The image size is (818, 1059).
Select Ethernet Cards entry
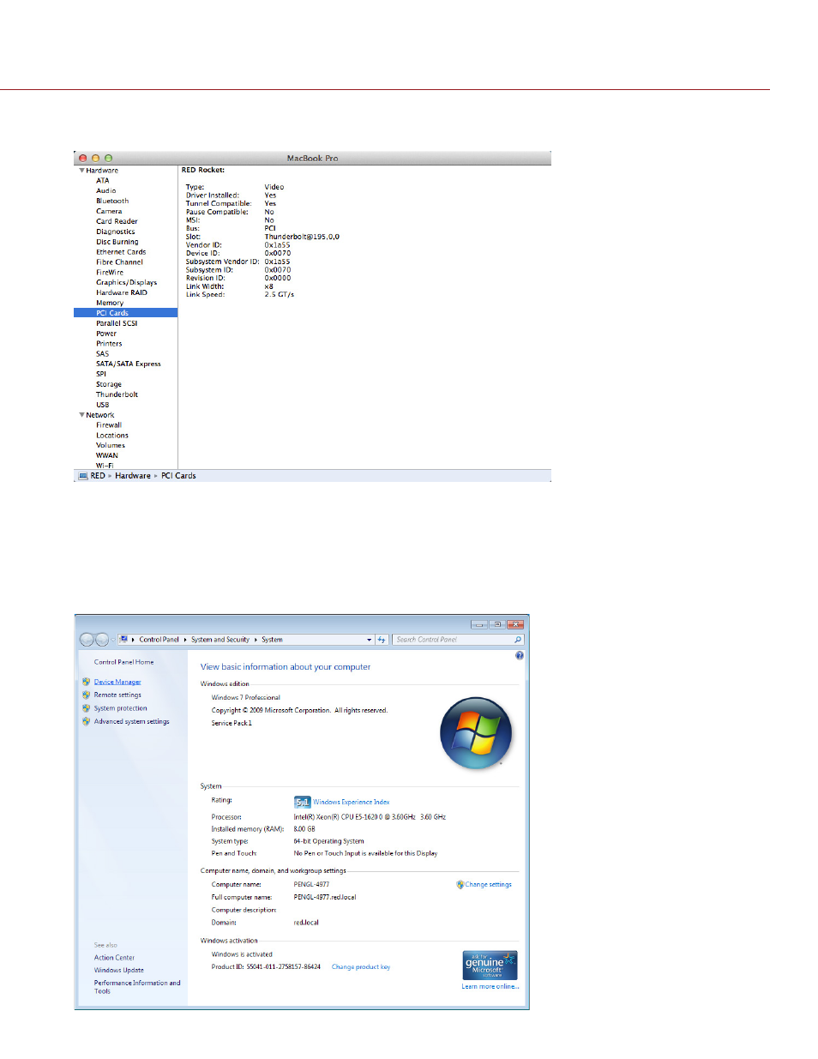pyautogui.click(x=121, y=252)
